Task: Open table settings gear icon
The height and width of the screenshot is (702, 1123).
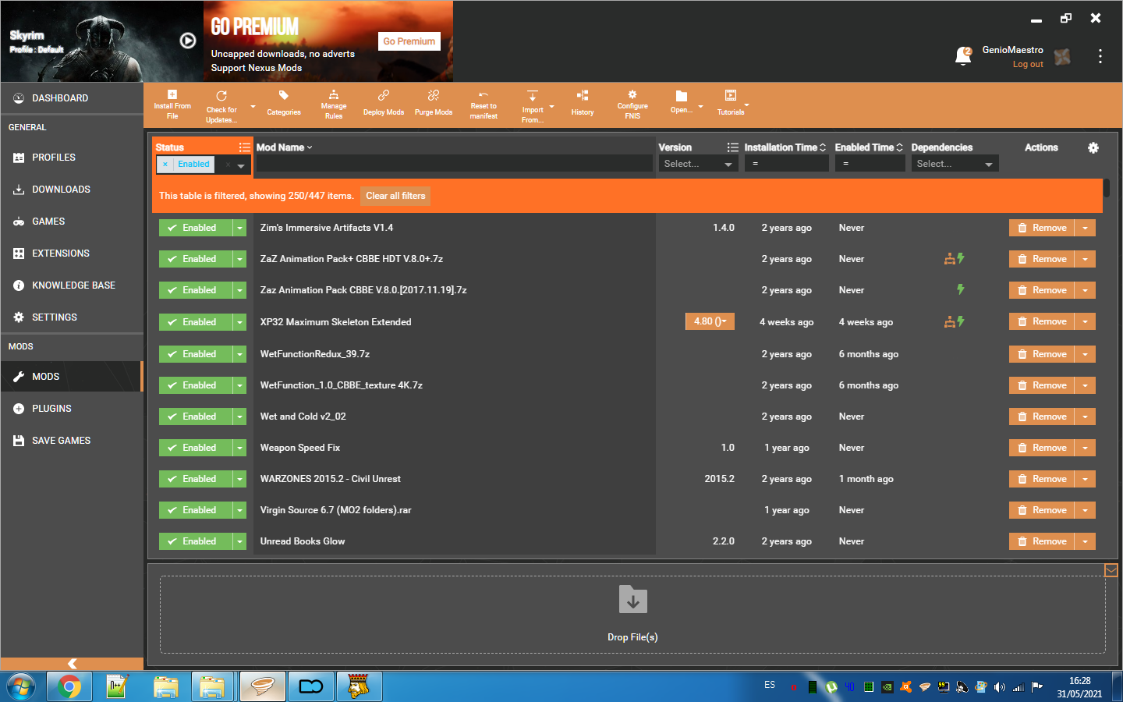Action: pos(1093,147)
